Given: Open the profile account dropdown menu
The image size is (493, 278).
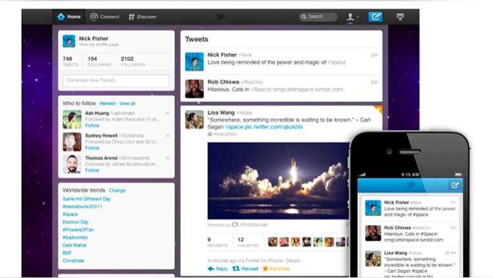Looking at the screenshot, I should pyautogui.click(x=352, y=17).
